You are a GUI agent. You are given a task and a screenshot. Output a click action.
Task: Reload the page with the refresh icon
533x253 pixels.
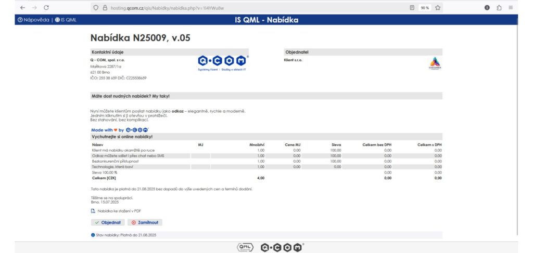coord(46,8)
